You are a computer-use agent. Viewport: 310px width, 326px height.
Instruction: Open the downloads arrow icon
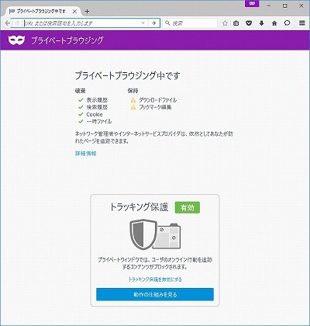click(261, 23)
